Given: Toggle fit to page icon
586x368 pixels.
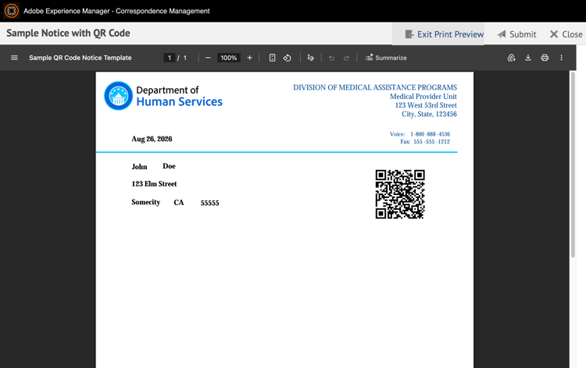Looking at the screenshot, I should point(272,58).
